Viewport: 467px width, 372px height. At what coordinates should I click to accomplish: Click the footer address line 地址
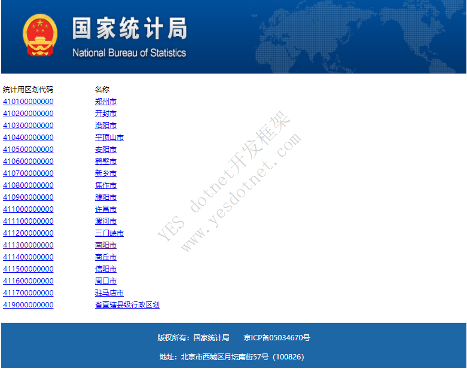(x=232, y=356)
